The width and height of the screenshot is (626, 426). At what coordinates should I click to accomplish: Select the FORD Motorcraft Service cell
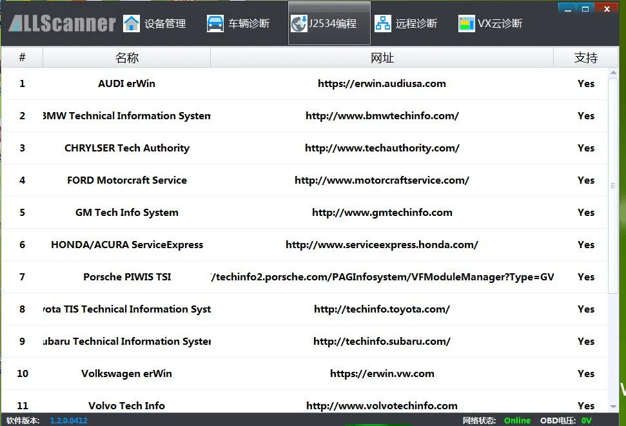(126, 180)
